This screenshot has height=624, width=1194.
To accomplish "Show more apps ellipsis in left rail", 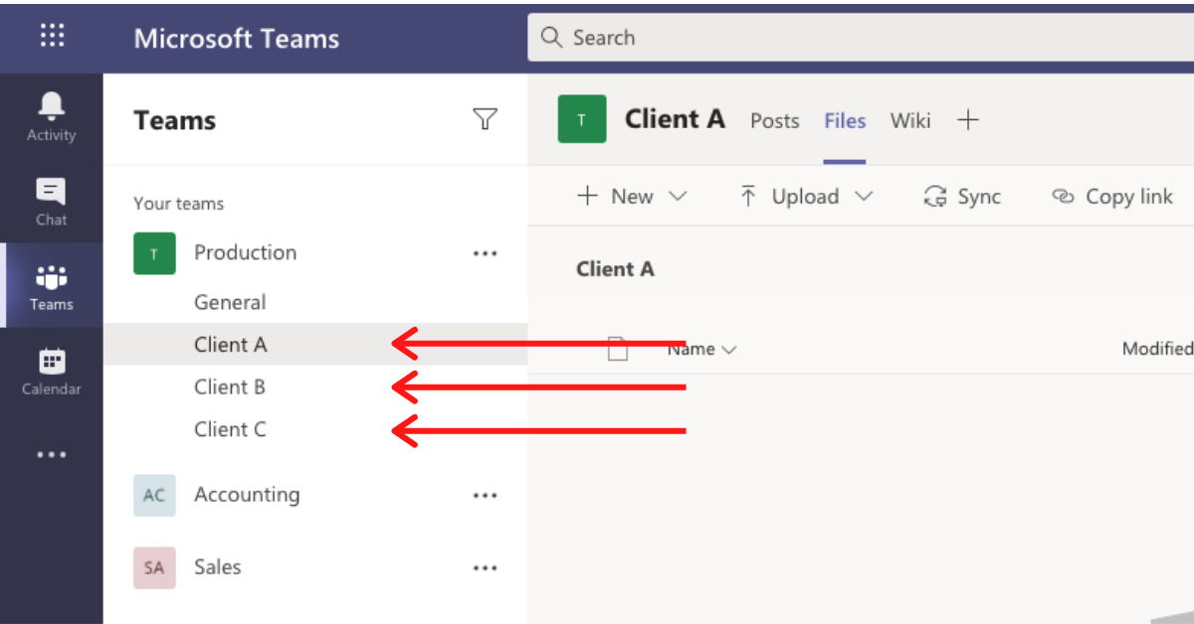I will click(x=52, y=455).
